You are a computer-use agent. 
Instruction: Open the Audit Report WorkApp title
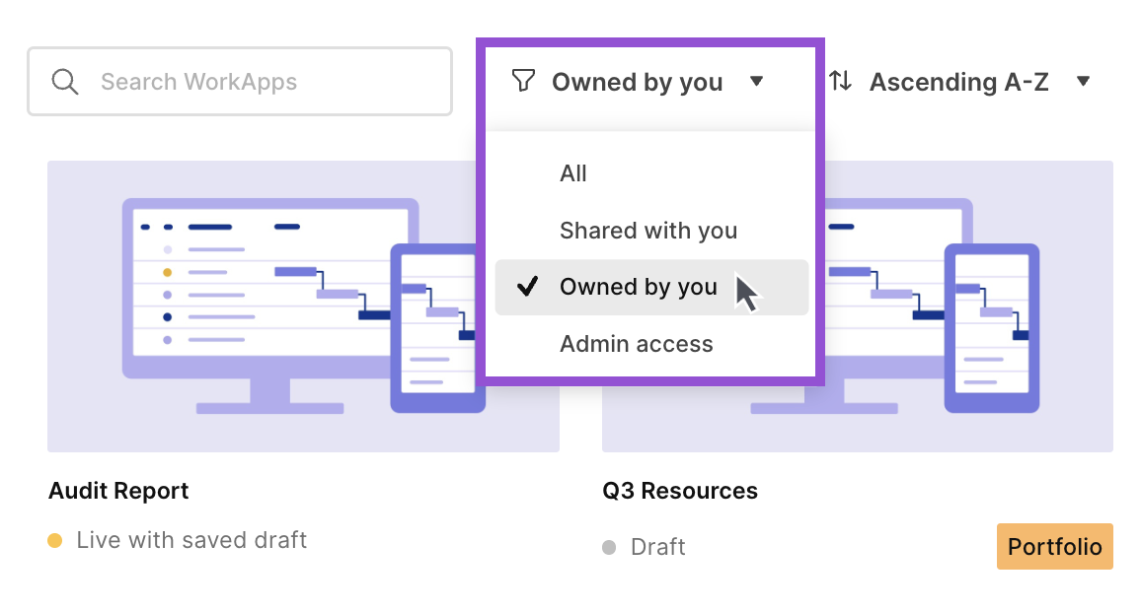click(x=118, y=491)
